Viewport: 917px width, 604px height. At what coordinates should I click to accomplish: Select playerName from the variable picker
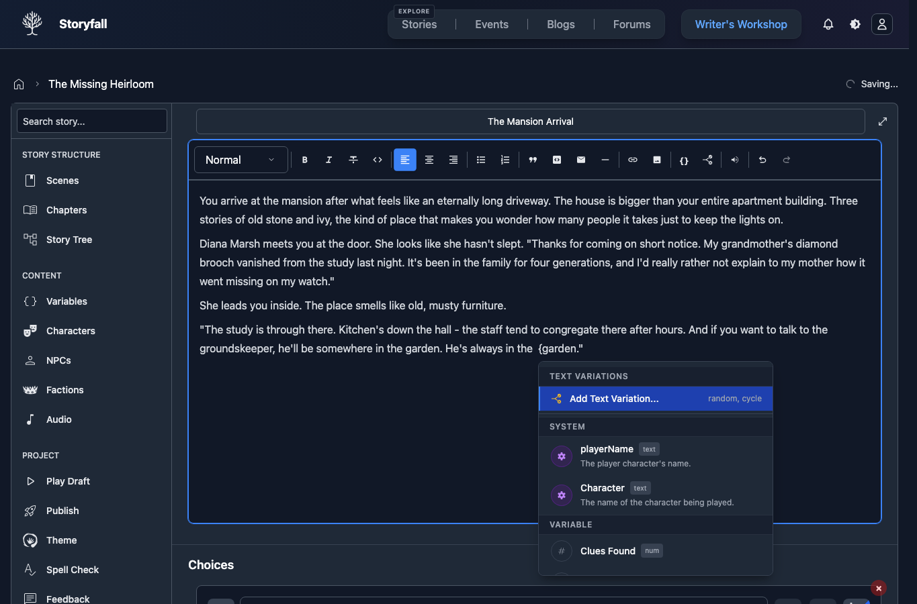pos(606,449)
